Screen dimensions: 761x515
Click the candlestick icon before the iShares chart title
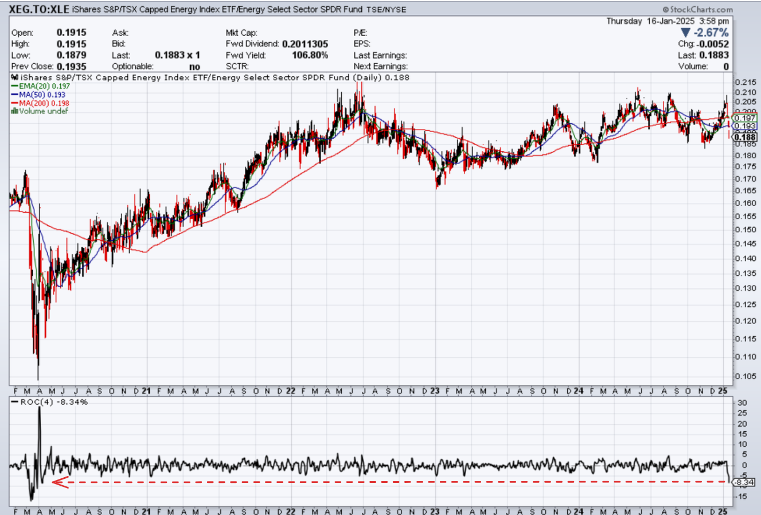(15, 77)
